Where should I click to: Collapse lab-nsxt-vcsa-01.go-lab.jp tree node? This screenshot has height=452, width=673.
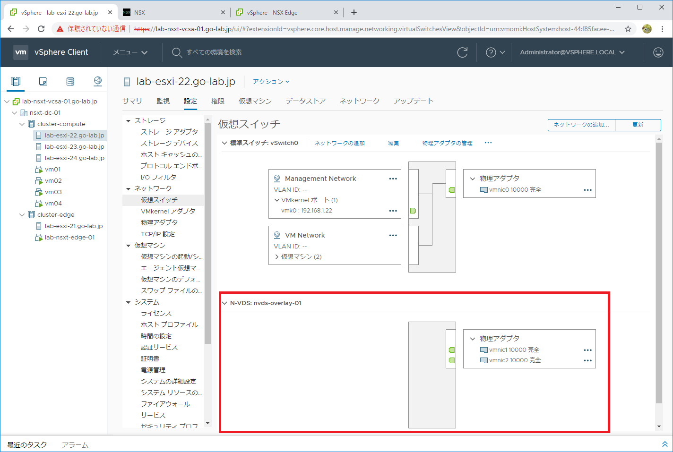point(7,102)
